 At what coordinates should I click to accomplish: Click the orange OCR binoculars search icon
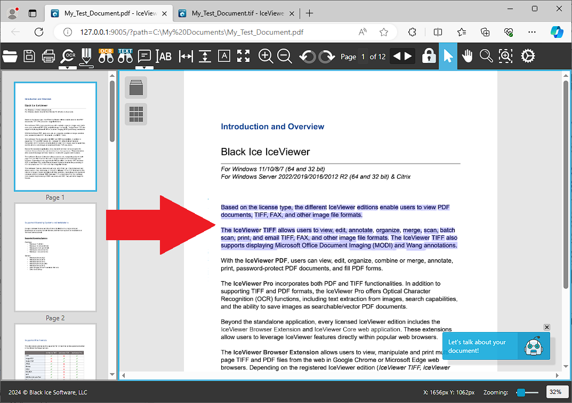point(106,56)
